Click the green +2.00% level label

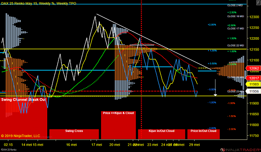231,25
